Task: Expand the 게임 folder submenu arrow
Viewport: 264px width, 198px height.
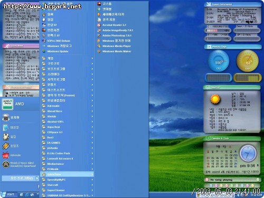Action: point(92,58)
